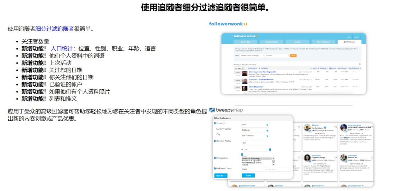Click the Follower Count input showing 10000
Image resolution: width=393 pixels, height=191 pixels.
253,169
